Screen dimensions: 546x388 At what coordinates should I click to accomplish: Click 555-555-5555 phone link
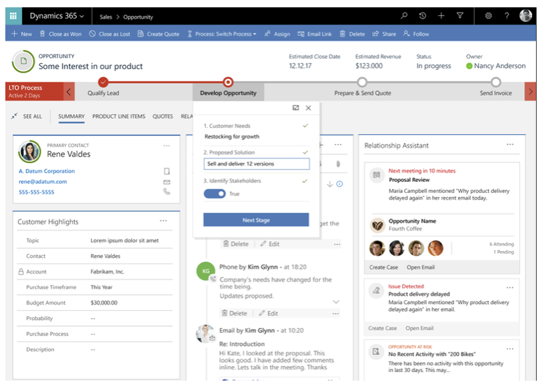[37, 192]
